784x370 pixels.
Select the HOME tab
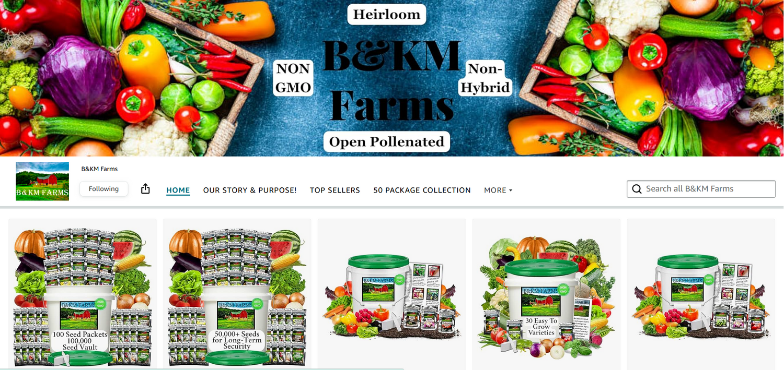pyautogui.click(x=178, y=190)
